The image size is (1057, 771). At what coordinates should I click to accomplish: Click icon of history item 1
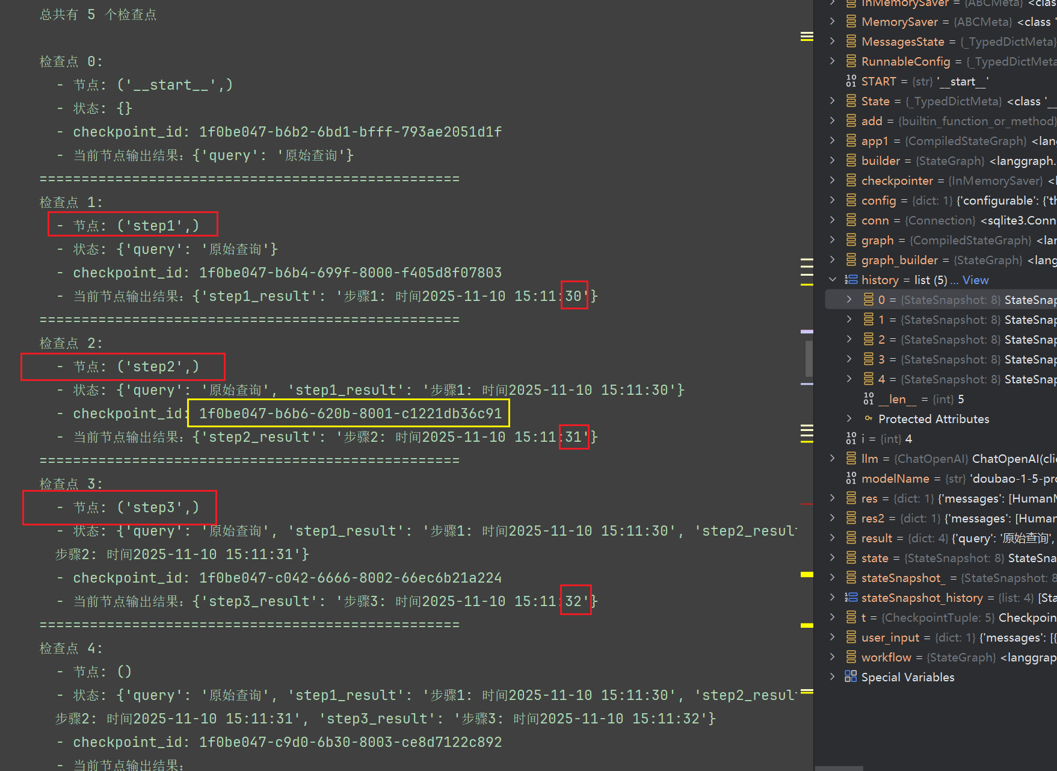pyautogui.click(x=868, y=320)
